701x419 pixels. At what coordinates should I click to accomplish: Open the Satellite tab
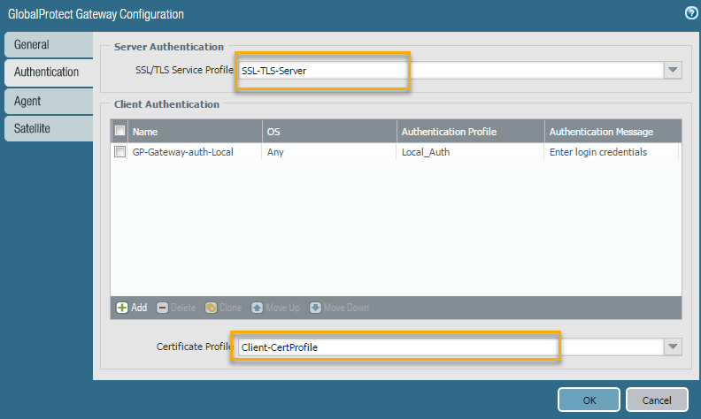click(x=48, y=128)
